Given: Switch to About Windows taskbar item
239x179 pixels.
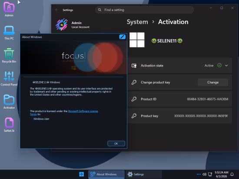Looking at the screenshot, I should [x=106, y=174].
